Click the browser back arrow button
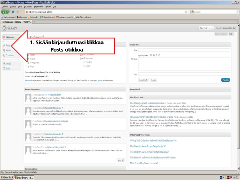Screen dimensions: 240x180 [x=4, y=12]
